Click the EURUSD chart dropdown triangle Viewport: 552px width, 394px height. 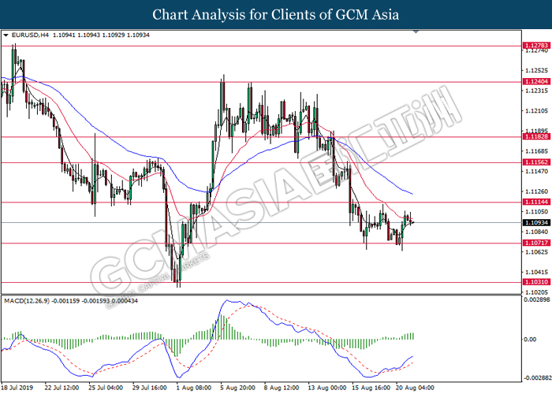tap(6, 35)
